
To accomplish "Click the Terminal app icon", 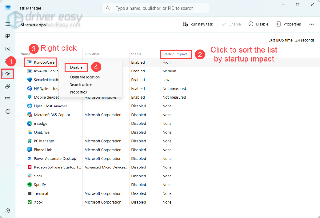I will 30,193.
